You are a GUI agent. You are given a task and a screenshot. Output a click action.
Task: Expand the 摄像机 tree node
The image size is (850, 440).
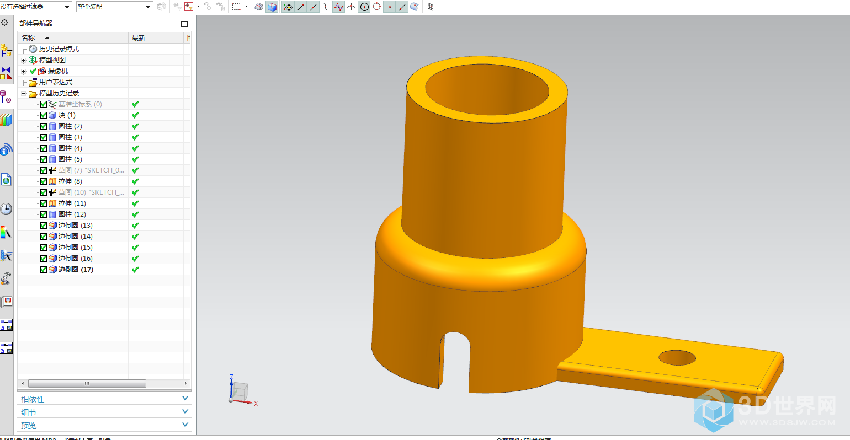point(23,71)
